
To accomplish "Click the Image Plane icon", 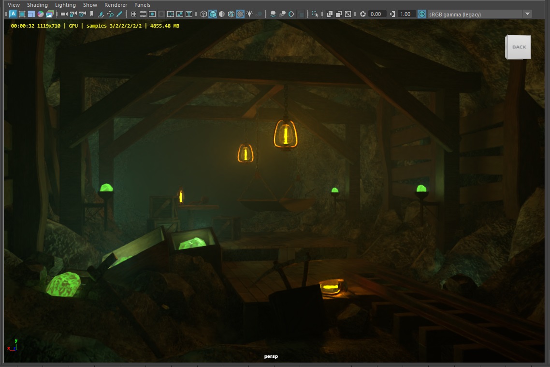I will click(101, 14).
